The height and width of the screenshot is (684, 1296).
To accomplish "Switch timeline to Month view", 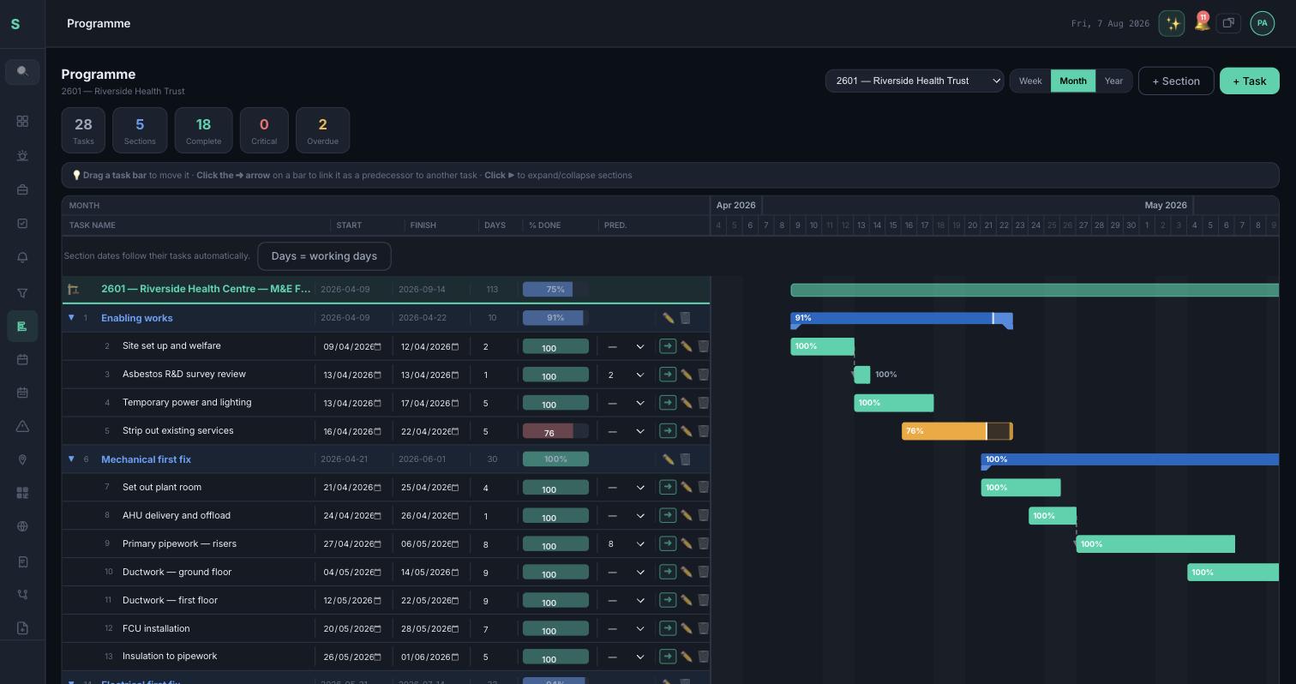I will [x=1073, y=81].
